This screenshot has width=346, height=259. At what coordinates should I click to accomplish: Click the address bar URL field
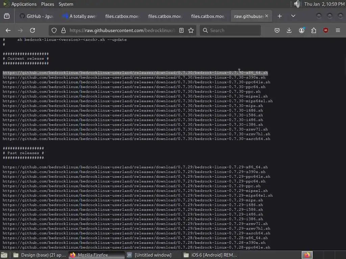[x=122, y=30]
